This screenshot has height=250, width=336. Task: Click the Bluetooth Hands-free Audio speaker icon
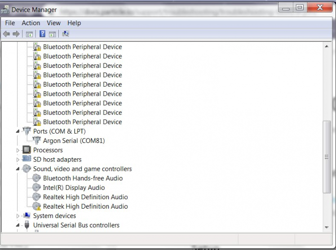coord(37,178)
